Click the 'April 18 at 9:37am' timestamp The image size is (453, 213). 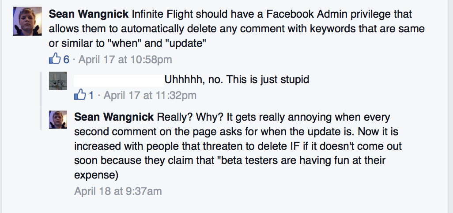click(x=118, y=191)
